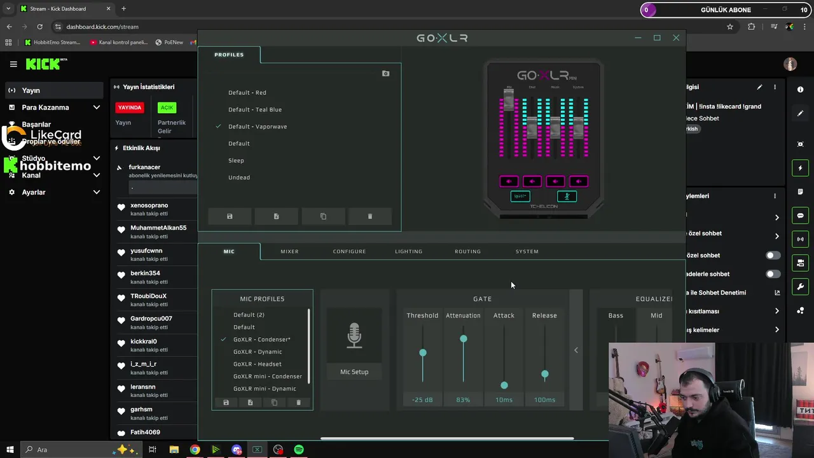Save the selected mic profile
Screen dimensions: 814x458
click(226, 403)
